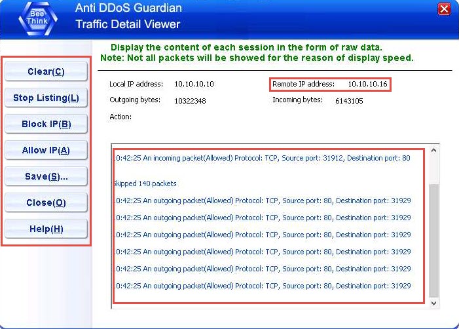The width and height of the screenshot is (459, 329).
Task: Click the Stop Listing(L) button
Action: 46,98
